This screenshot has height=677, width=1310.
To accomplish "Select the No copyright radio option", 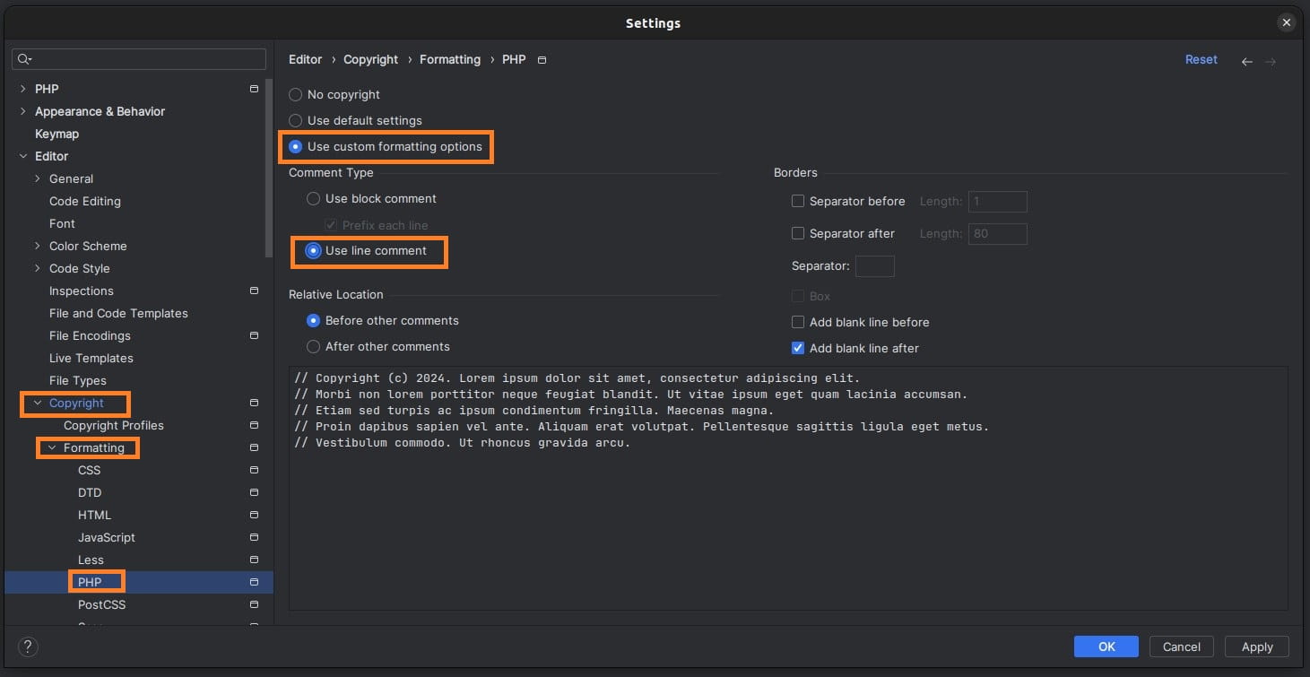I will [295, 94].
